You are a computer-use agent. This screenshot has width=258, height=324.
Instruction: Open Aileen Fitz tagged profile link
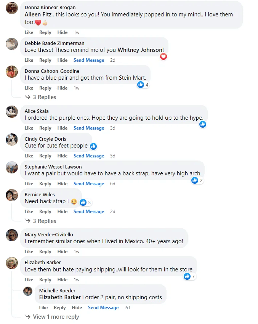(x=38, y=14)
